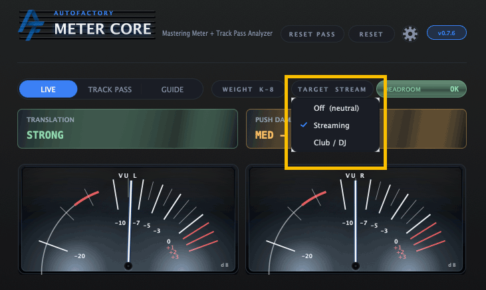The width and height of the screenshot is (486, 290).
Task: Choose the Streaming target option
Action: coord(335,125)
